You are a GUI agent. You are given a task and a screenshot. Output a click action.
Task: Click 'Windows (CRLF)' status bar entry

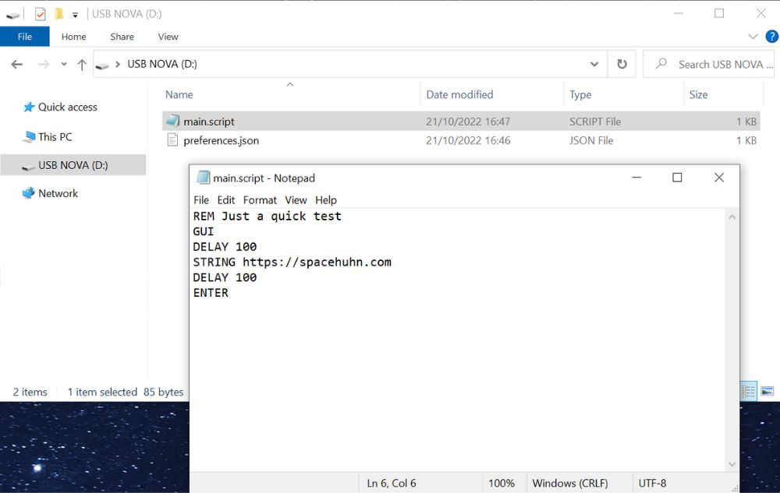(x=570, y=483)
